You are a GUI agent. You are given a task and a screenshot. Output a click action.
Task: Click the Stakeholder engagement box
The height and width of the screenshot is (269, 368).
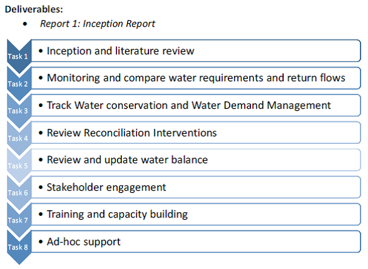(196, 187)
